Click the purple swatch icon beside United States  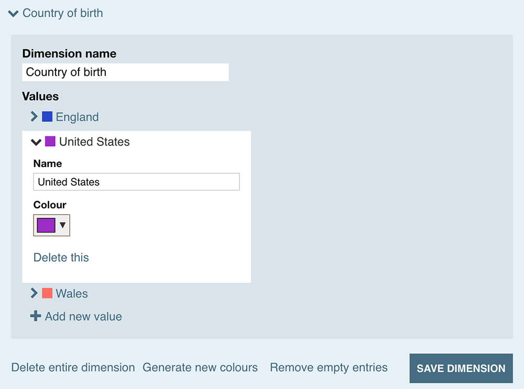(50, 141)
